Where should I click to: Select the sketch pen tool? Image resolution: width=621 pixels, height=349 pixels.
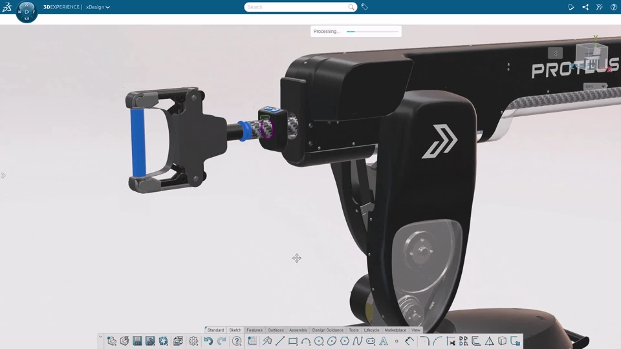pos(267,341)
